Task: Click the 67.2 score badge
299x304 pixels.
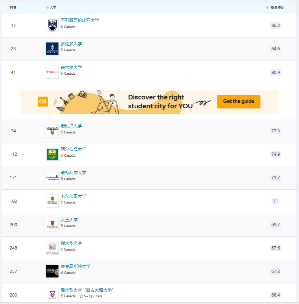Action: pyautogui.click(x=276, y=271)
